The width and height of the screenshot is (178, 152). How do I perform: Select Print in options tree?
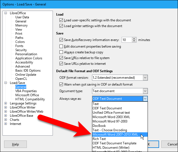click(19, 34)
